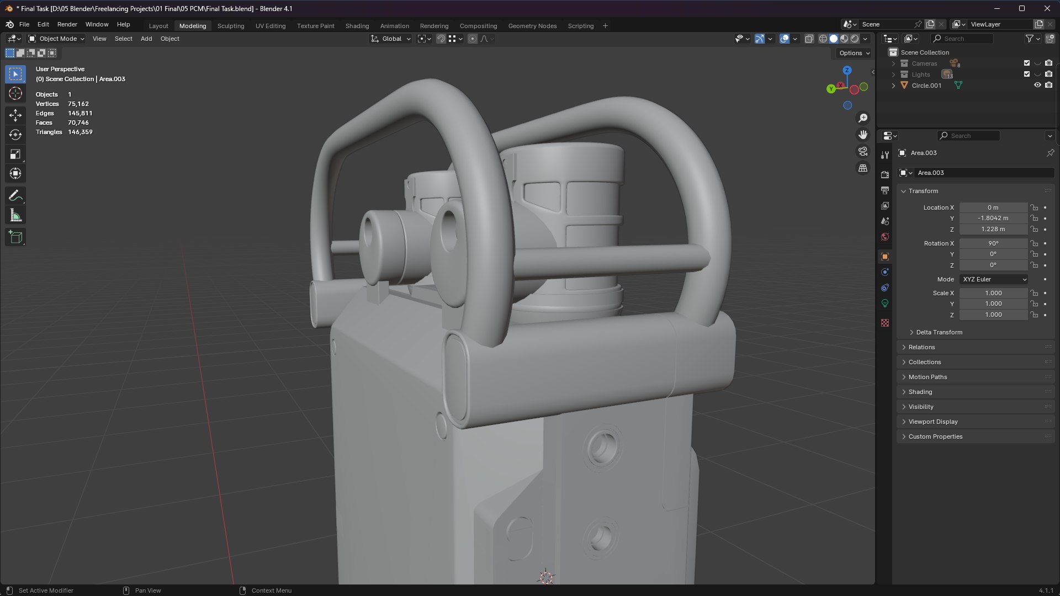Select the Move tool in toolbar
Image resolution: width=1060 pixels, height=596 pixels.
tap(15, 115)
